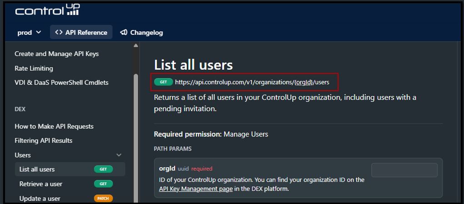Click the orgId input field

coord(404,170)
